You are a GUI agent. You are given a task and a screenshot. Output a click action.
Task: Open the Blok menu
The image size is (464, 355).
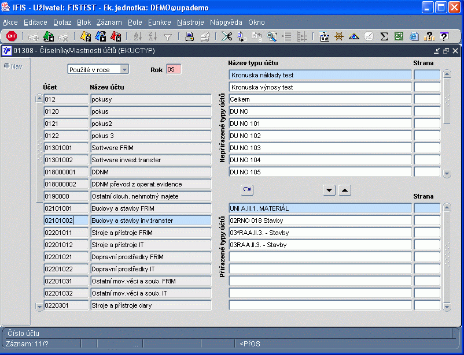84,23
